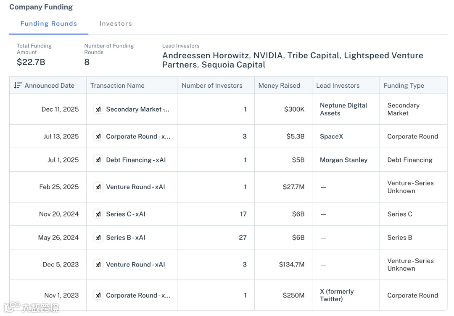Open Corporate Round transaction dated Nov 1, 2023
This screenshot has width=454, height=316.
tap(138, 295)
